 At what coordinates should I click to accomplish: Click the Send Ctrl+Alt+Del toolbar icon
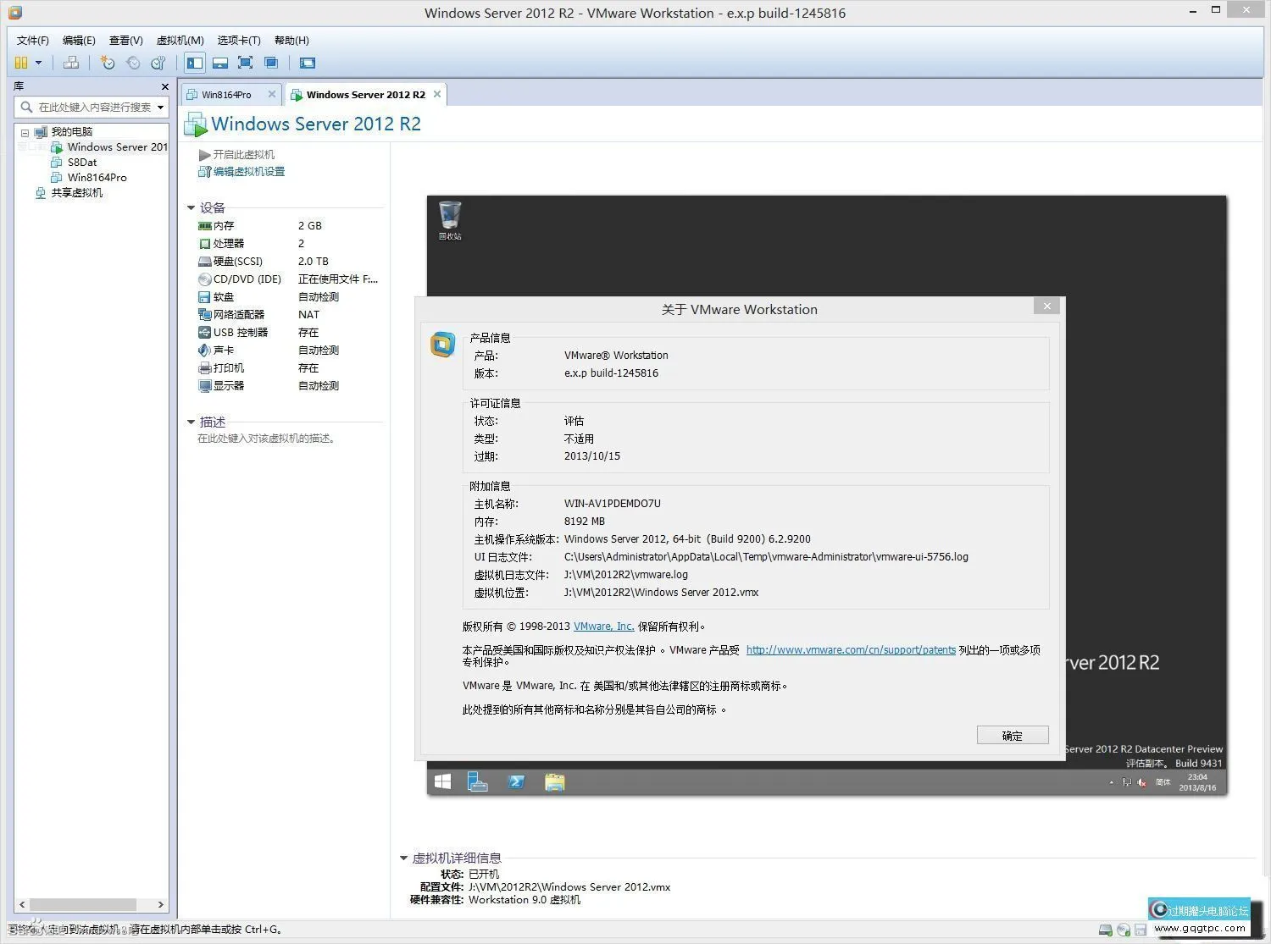pos(71,63)
